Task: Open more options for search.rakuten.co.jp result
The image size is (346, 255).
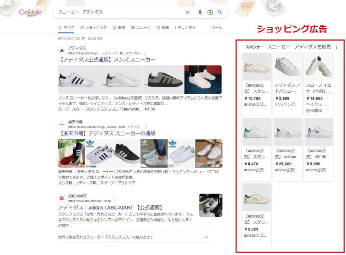Action: point(146,127)
